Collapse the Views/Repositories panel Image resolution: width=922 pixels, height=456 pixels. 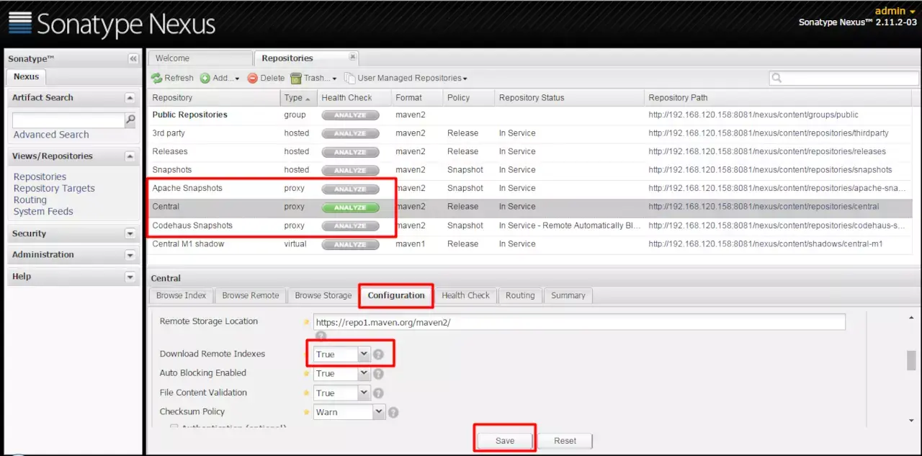point(130,156)
